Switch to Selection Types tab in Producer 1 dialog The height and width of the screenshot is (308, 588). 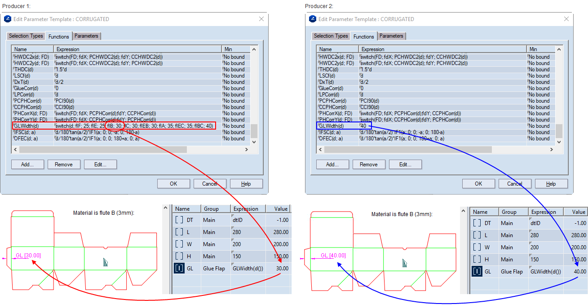click(26, 36)
